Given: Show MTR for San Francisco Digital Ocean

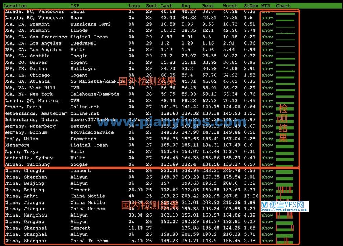Looking at the screenshot, I should 267,37.
